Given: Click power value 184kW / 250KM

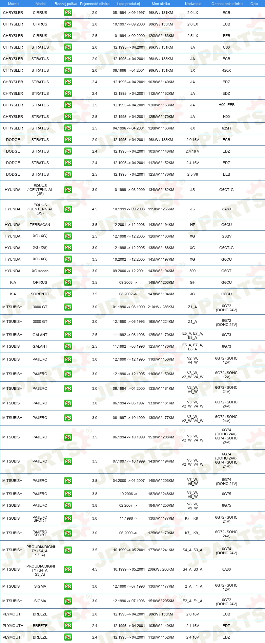Looking at the screenshot, I should [x=161, y=505].
